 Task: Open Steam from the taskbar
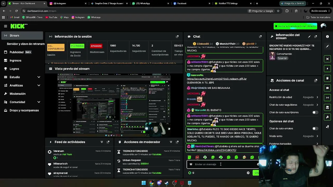166,183
